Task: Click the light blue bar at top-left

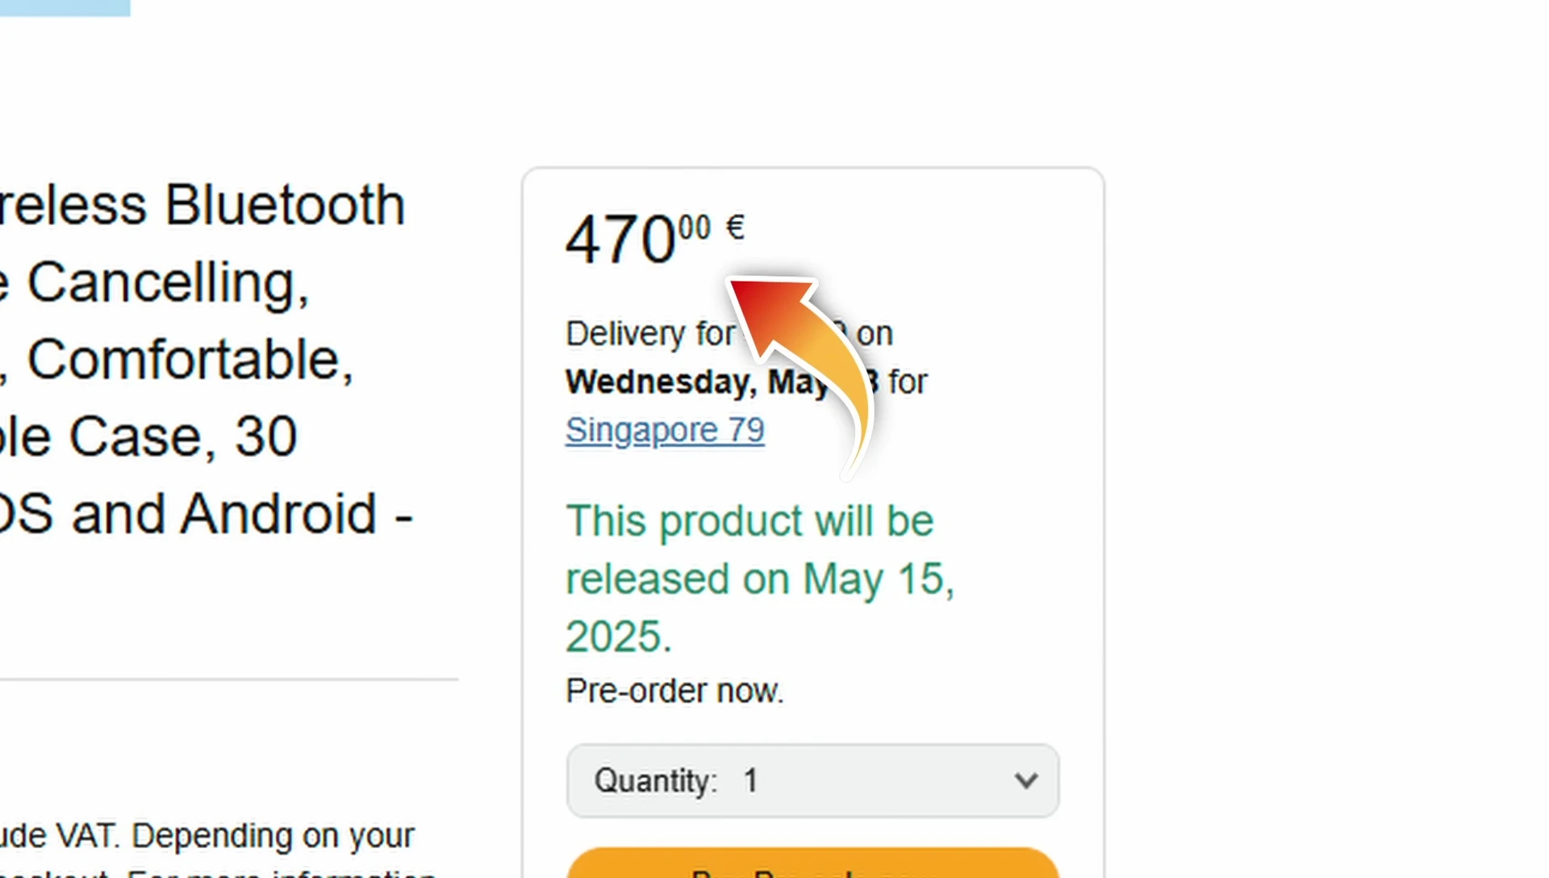Action: click(x=65, y=7)
